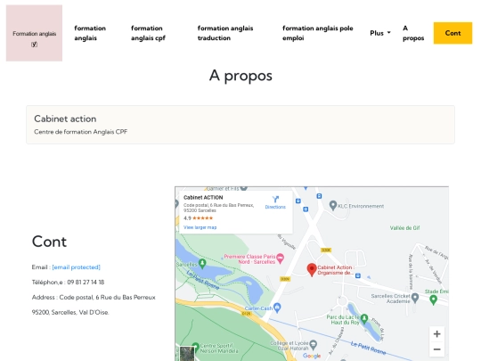Open the formation anglais cpf page

pos(148,33)
